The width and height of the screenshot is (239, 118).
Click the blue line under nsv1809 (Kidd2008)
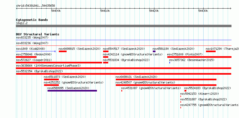pos(35,51)
